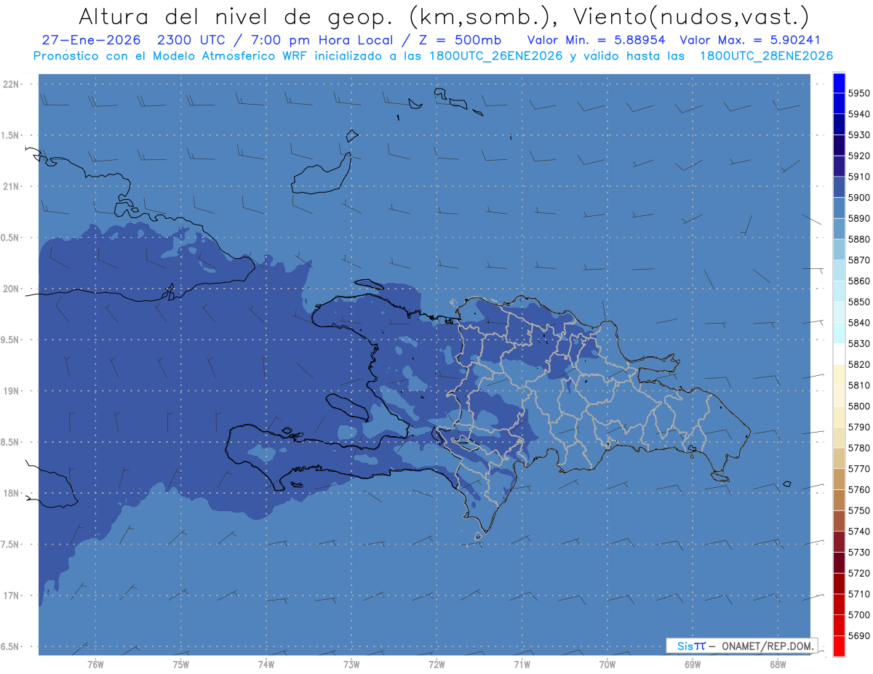
Task: Click the '5930' colorbar label
Action: coord(858,135)
